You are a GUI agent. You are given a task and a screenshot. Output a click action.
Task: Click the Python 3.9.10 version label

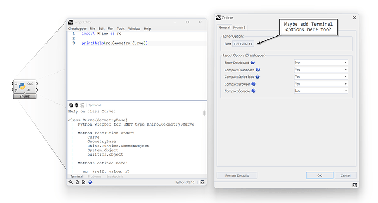pos(185,182)
